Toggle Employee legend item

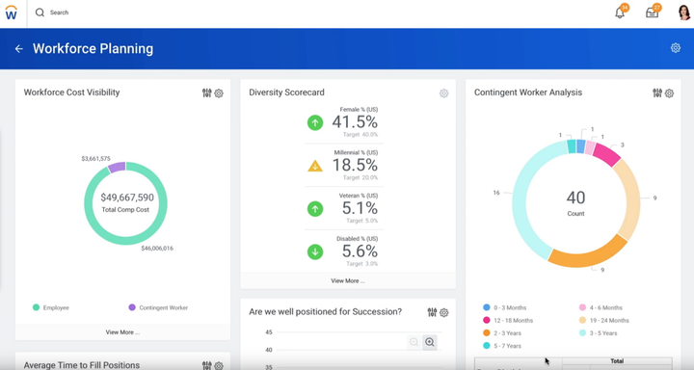51,307
